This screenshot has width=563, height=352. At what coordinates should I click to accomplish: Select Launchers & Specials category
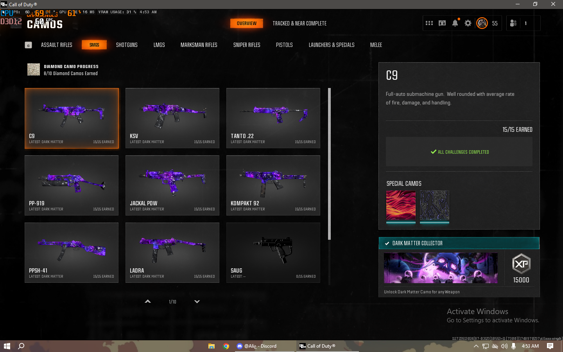332,45
